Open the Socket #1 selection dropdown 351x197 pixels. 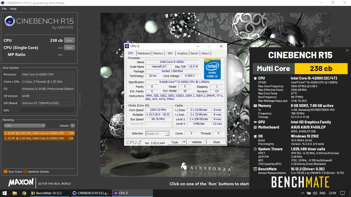click(157, 133)
